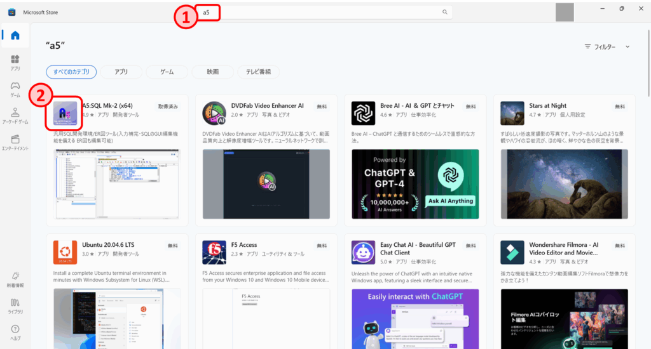Screen dimensions: 651x349
Task: Click the F5 Access app icon
Action: (214, 253)
